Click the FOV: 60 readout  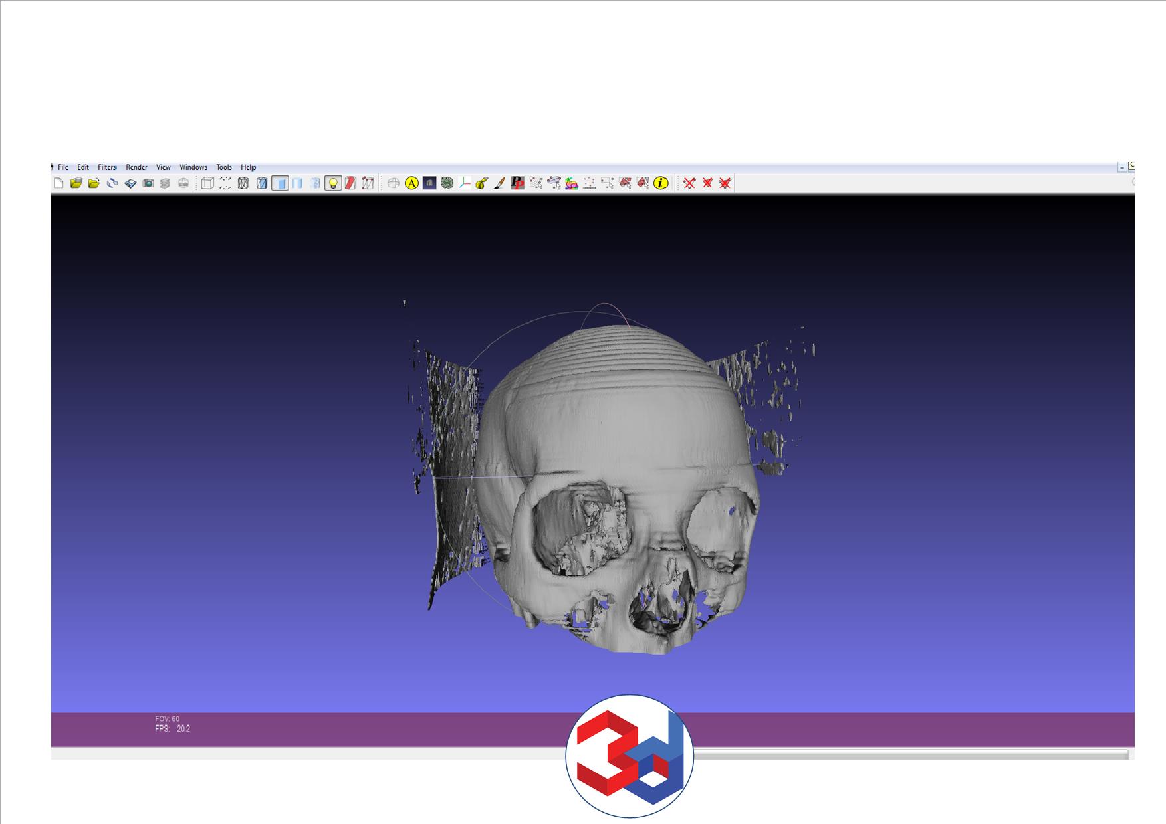[x=168, y=719]
